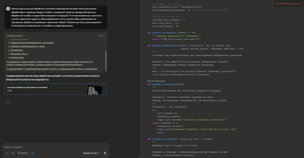Screen dimensions: 304x158
Task: Click the line 'def generate_idempotency_key'
Action: coord(189,46)
